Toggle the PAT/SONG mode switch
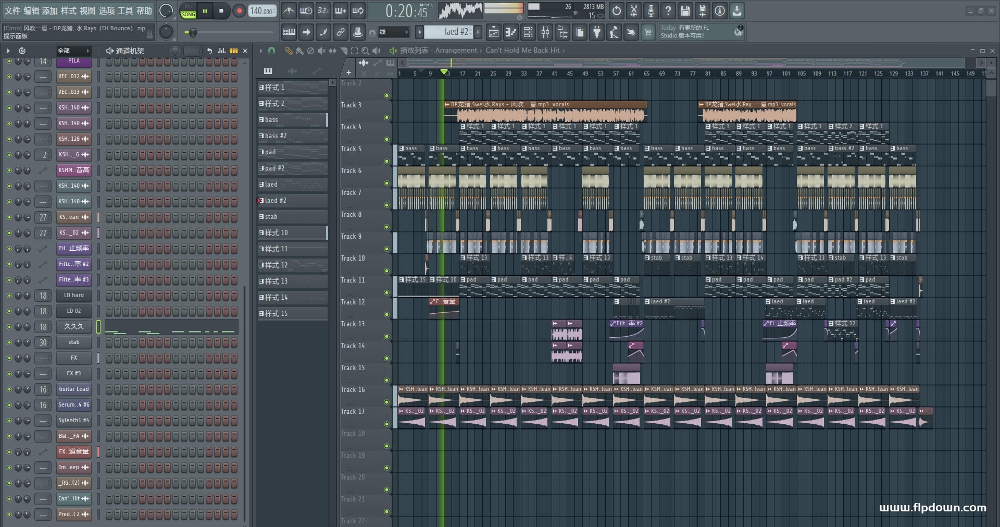Image resolution: width=1000 pixels, height=527 pixels. 188,10
